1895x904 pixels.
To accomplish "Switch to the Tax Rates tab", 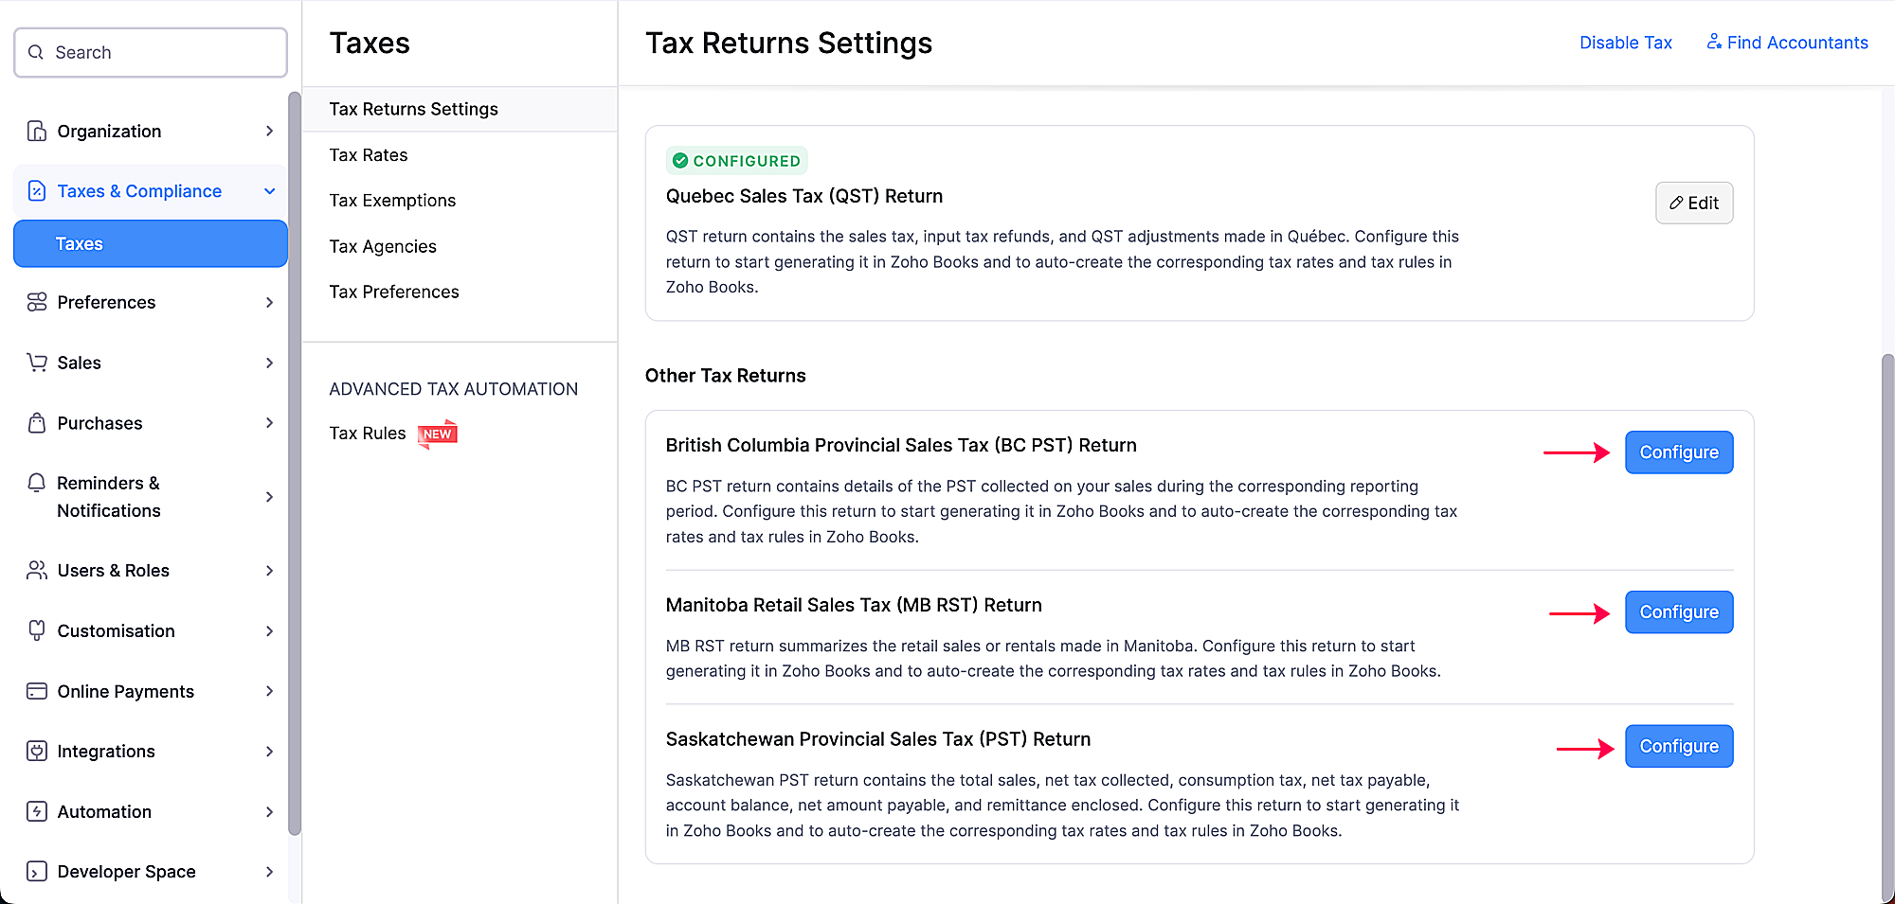I will tap(368, 154).
